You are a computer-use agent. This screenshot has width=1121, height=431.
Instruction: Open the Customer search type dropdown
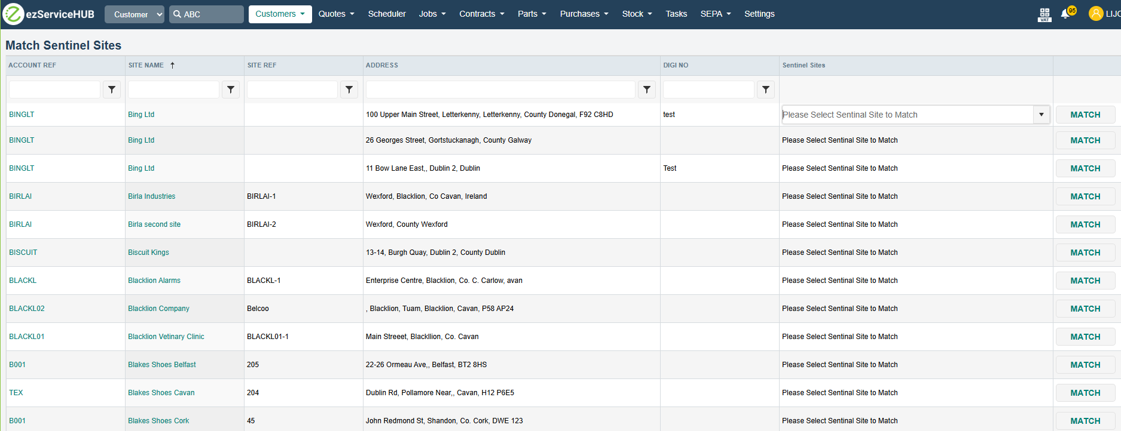tap(135, 14)
